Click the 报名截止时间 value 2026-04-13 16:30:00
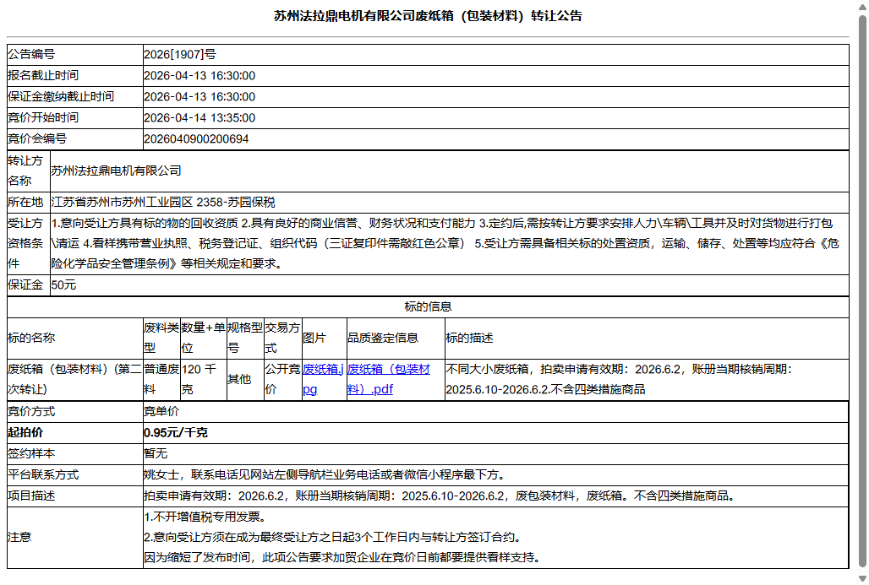This screenshot has width=869, height=585. tap(199, 75)
